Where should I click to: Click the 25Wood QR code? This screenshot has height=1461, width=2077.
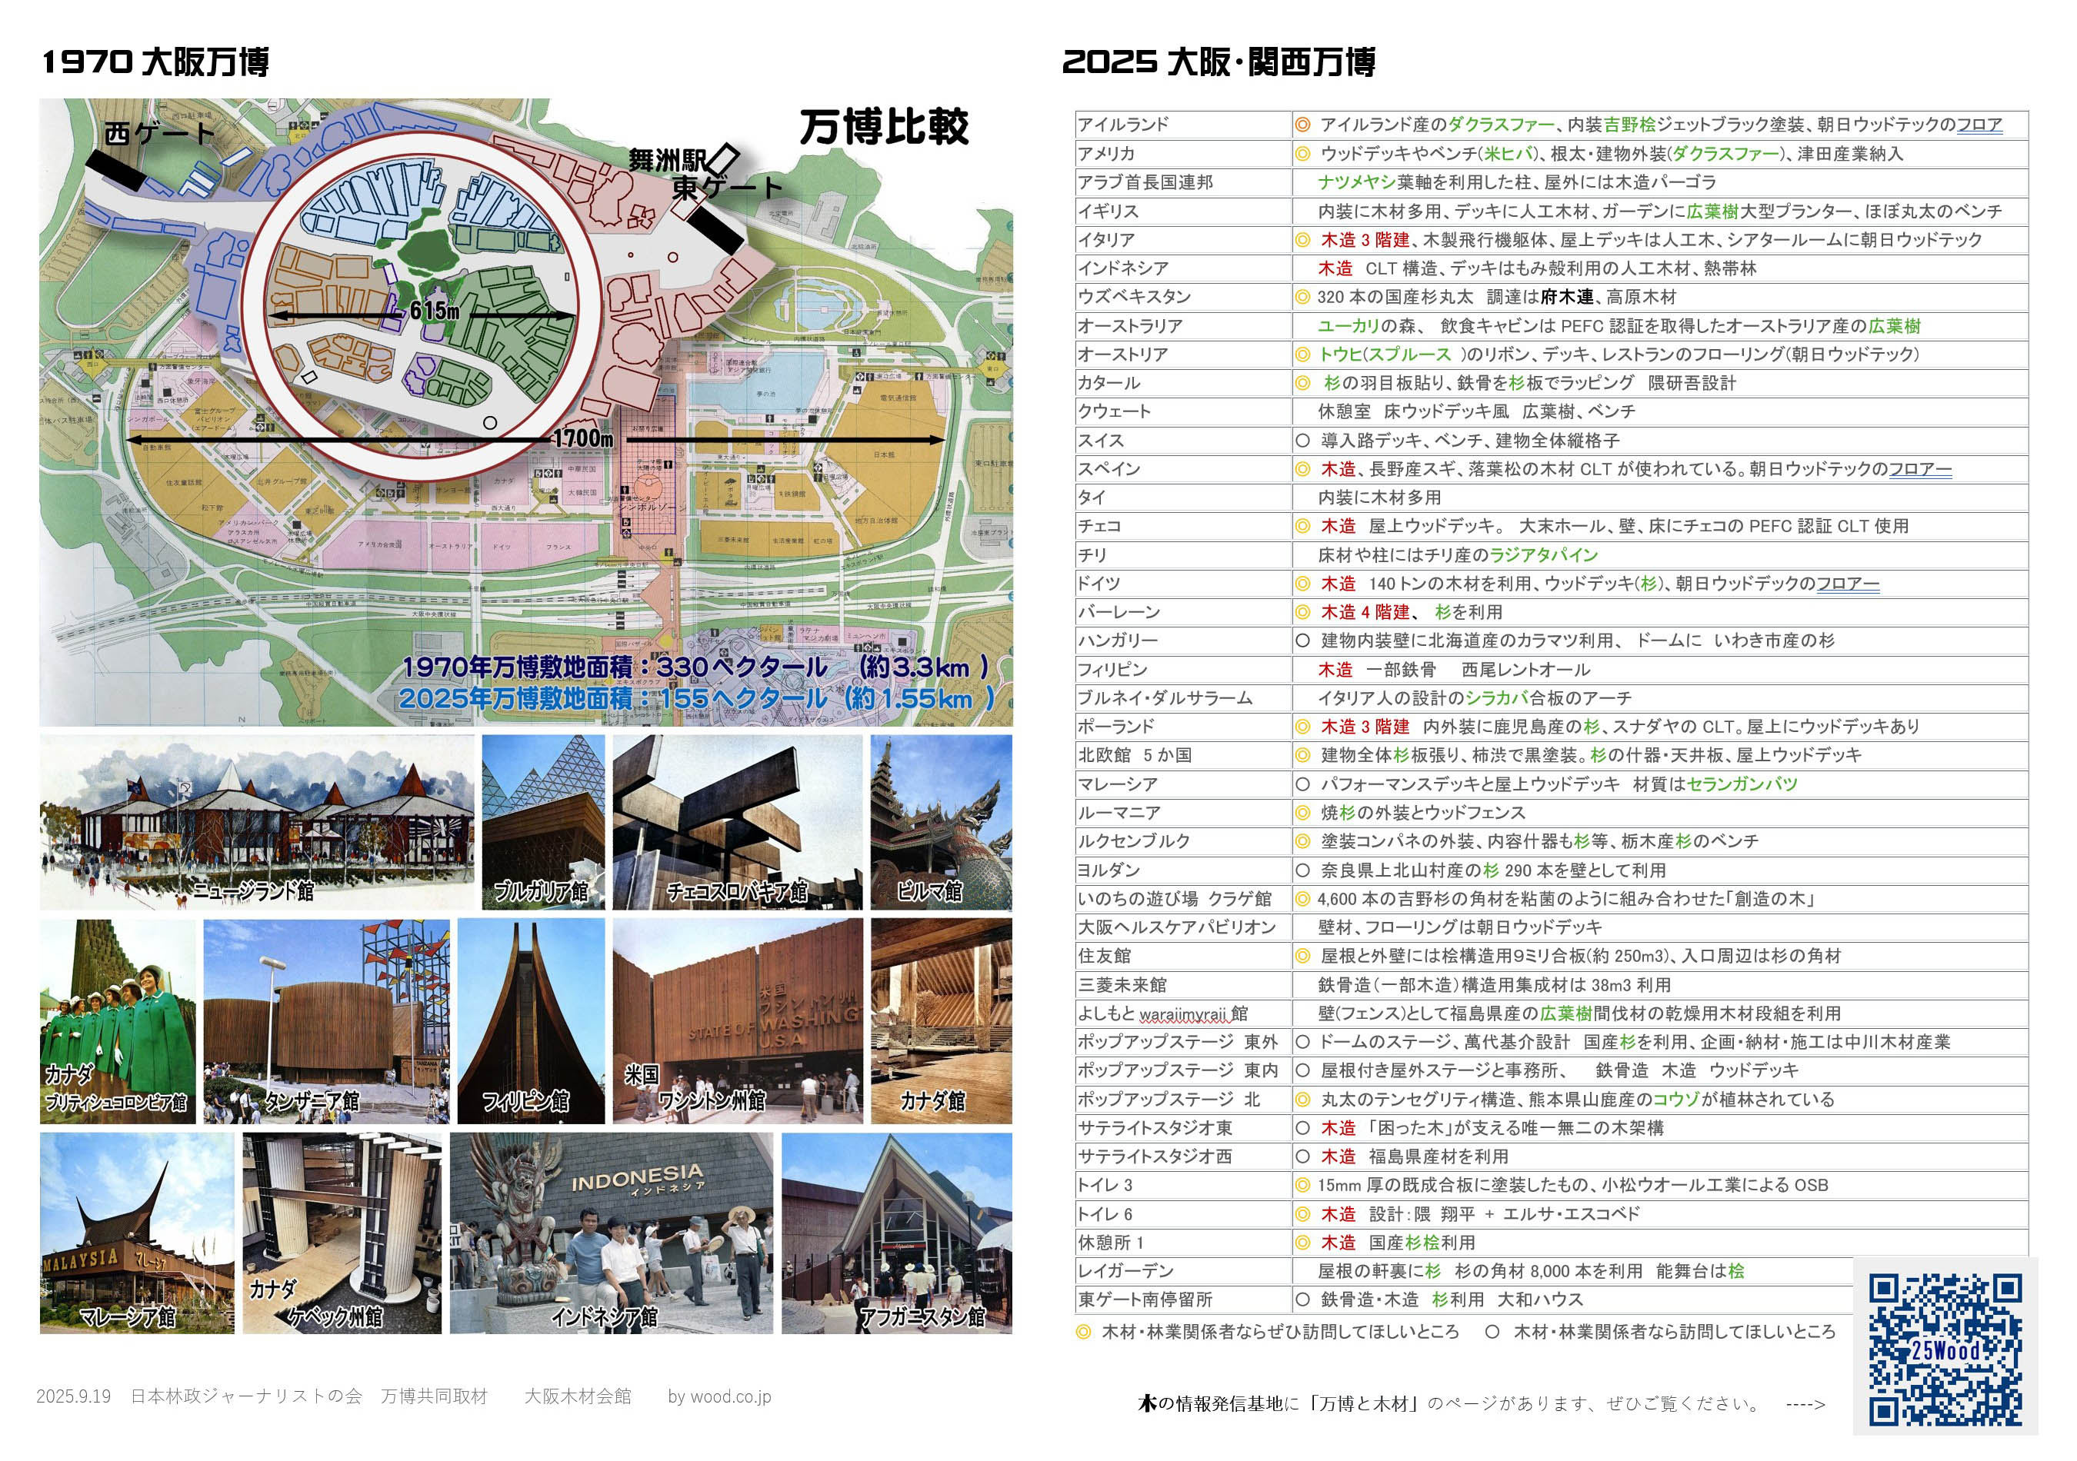pyautogui.click(x=1945, y=1349)
